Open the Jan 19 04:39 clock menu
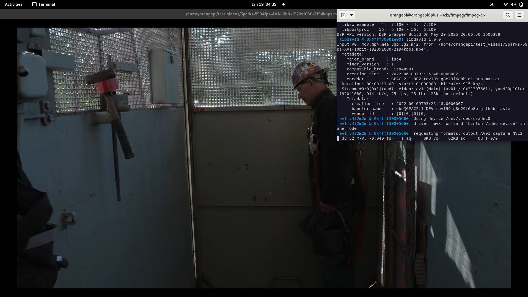Image resolution: width=528 pixels, height=297 pixels. pyautogui.click(x=264, y=4)
